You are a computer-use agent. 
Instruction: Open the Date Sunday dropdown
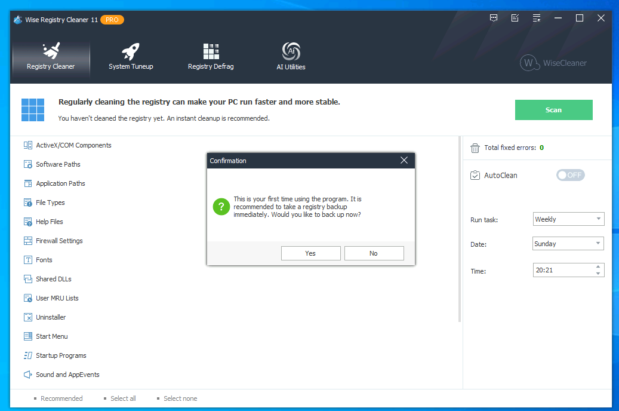coord(568,244)
